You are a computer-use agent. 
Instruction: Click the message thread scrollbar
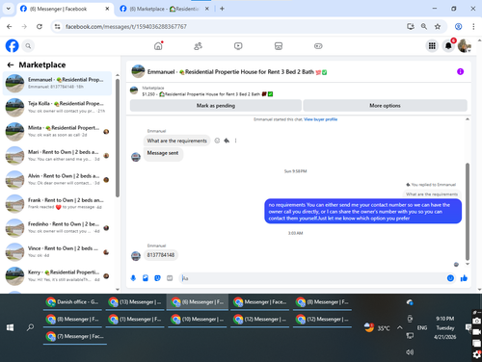[x=468, y=212]
